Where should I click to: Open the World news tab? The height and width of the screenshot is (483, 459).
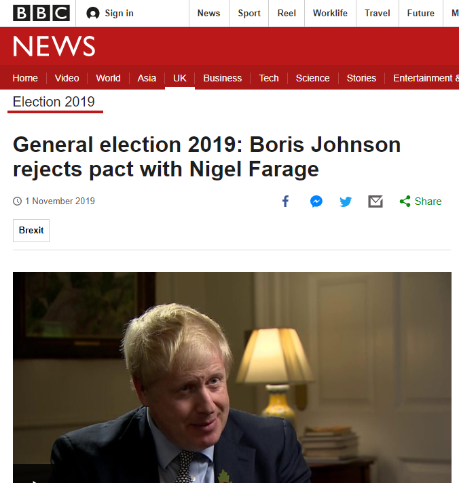click(x=108, y=78)
